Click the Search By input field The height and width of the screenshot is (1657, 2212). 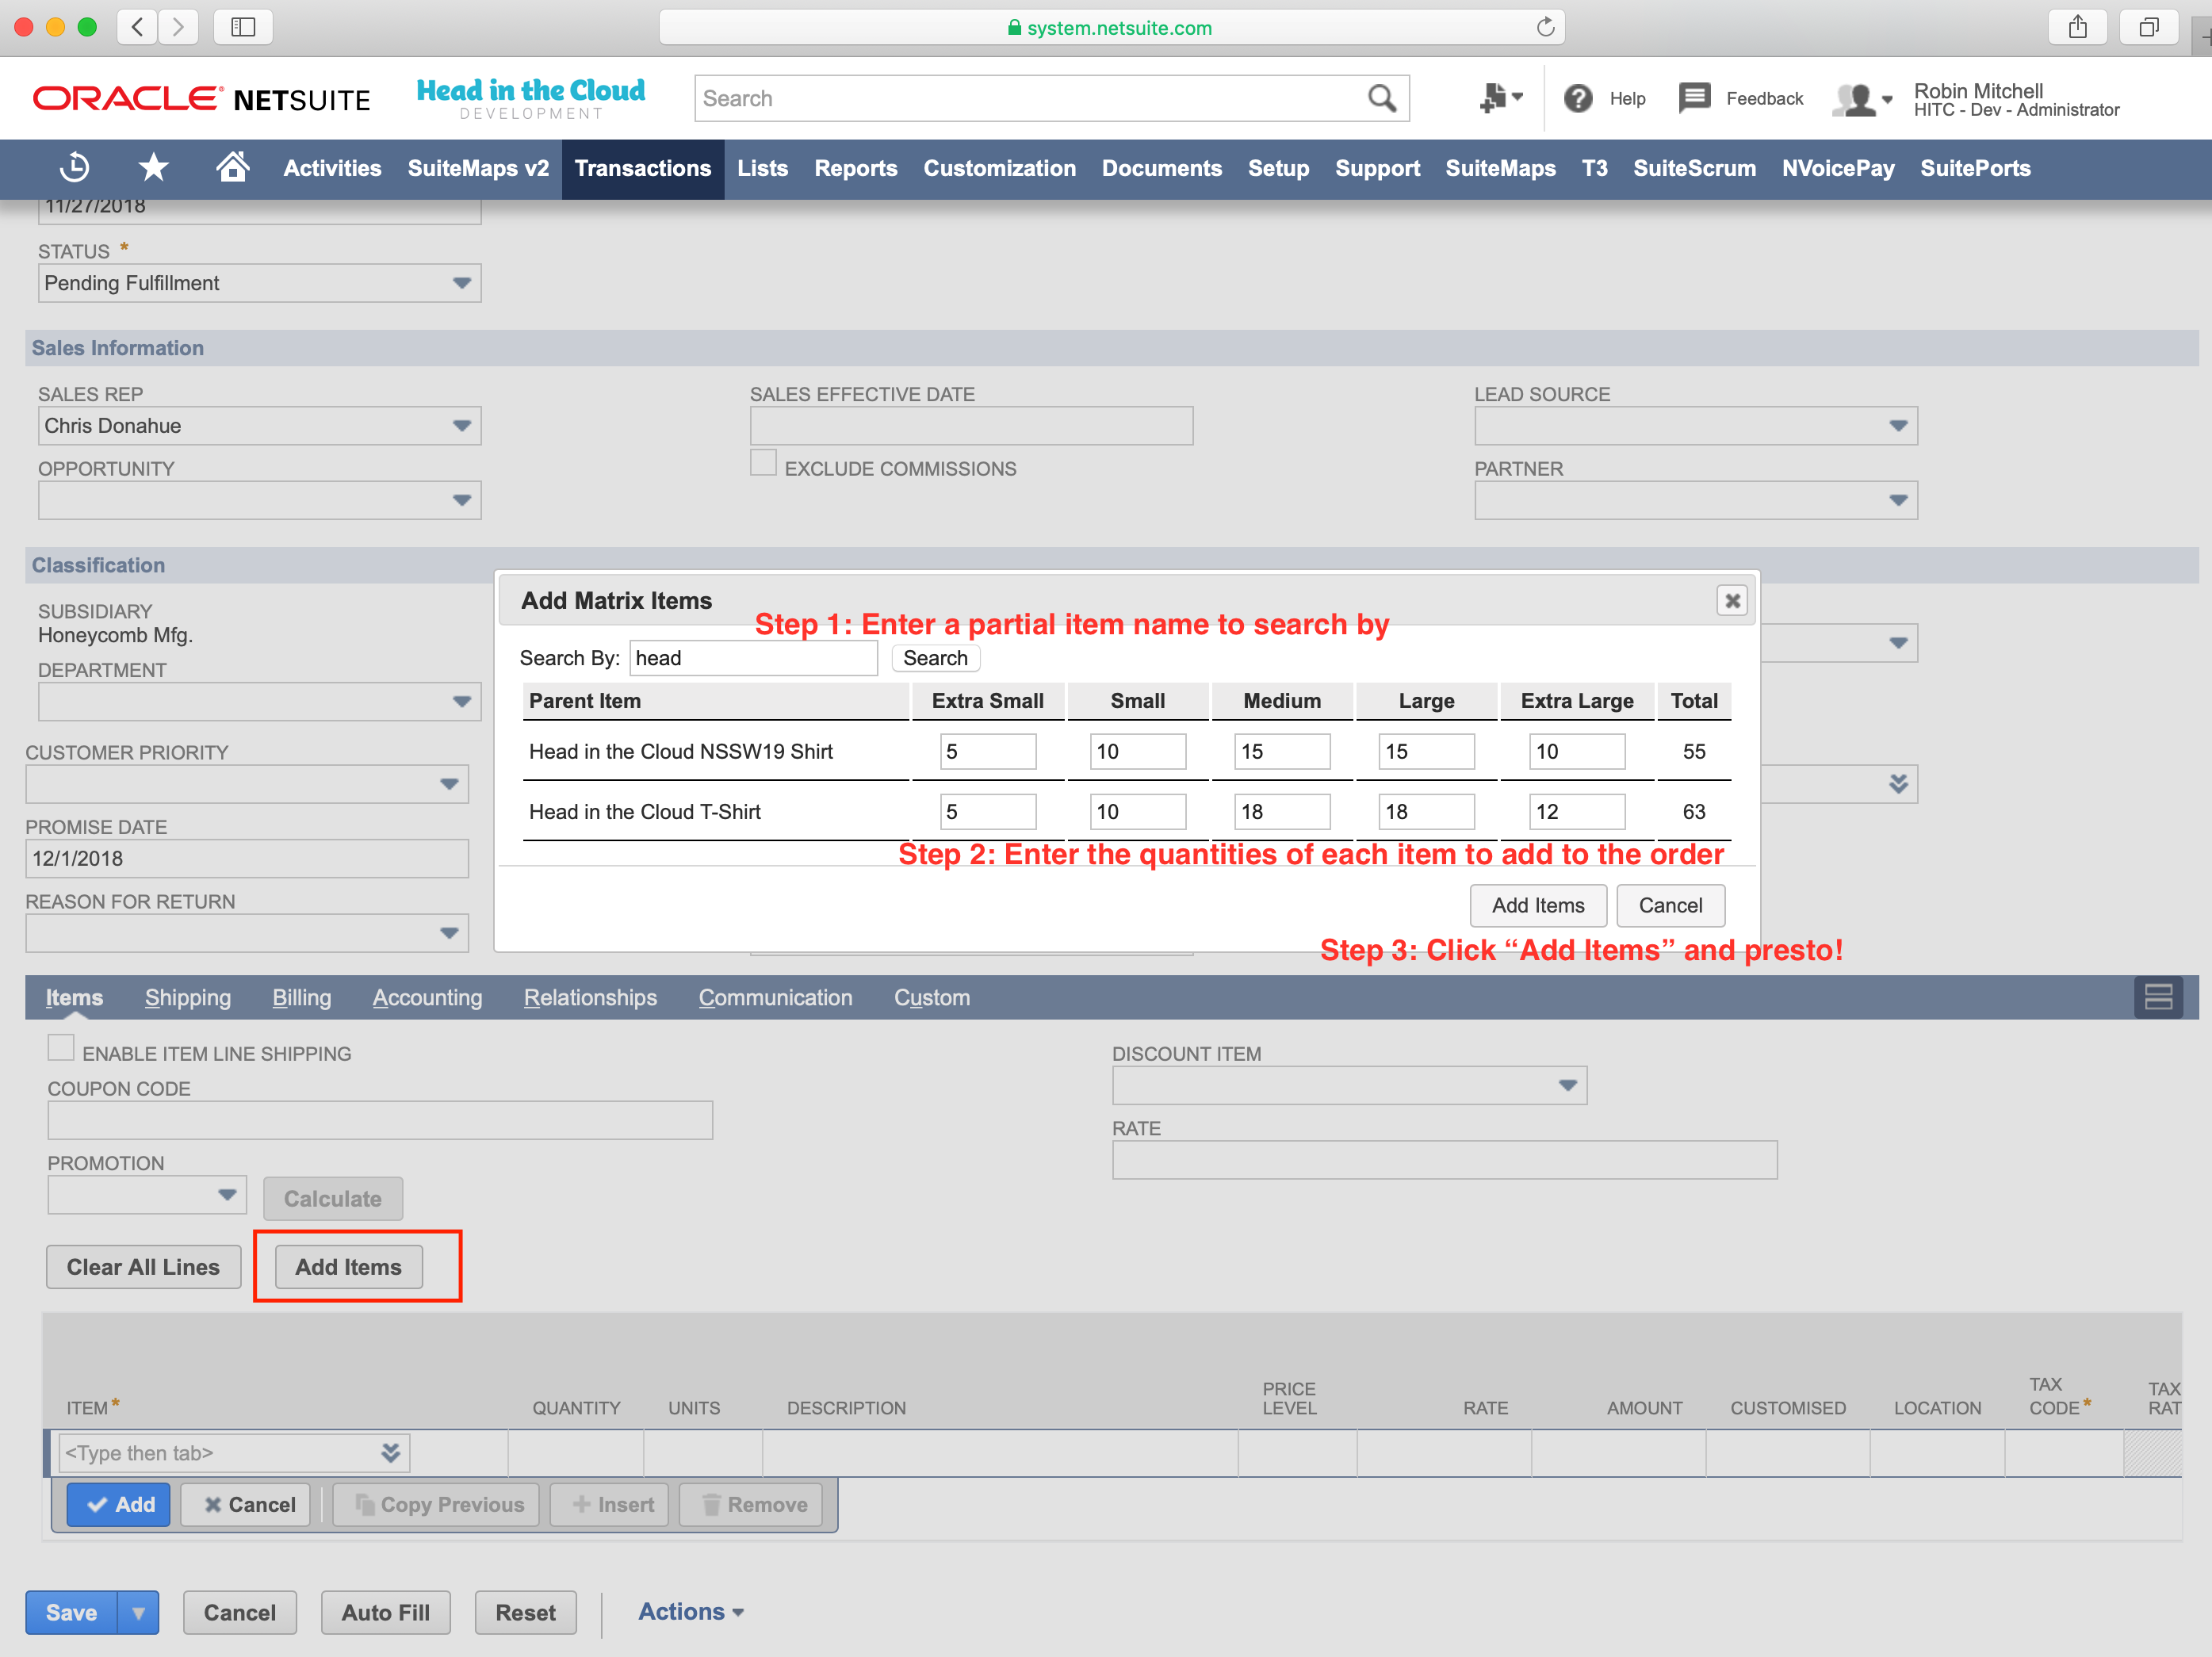(753, 658)
